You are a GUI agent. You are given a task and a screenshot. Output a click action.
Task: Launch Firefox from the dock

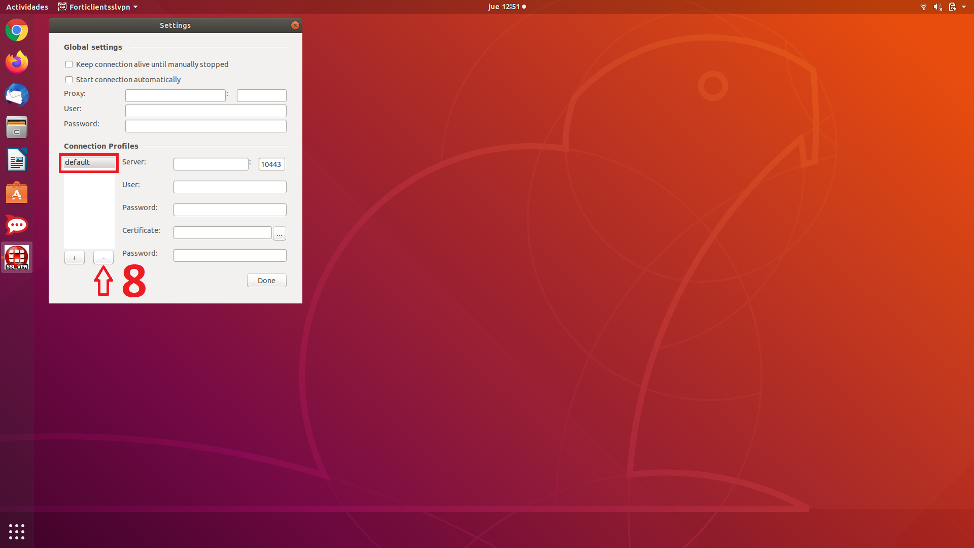(17, 62)
